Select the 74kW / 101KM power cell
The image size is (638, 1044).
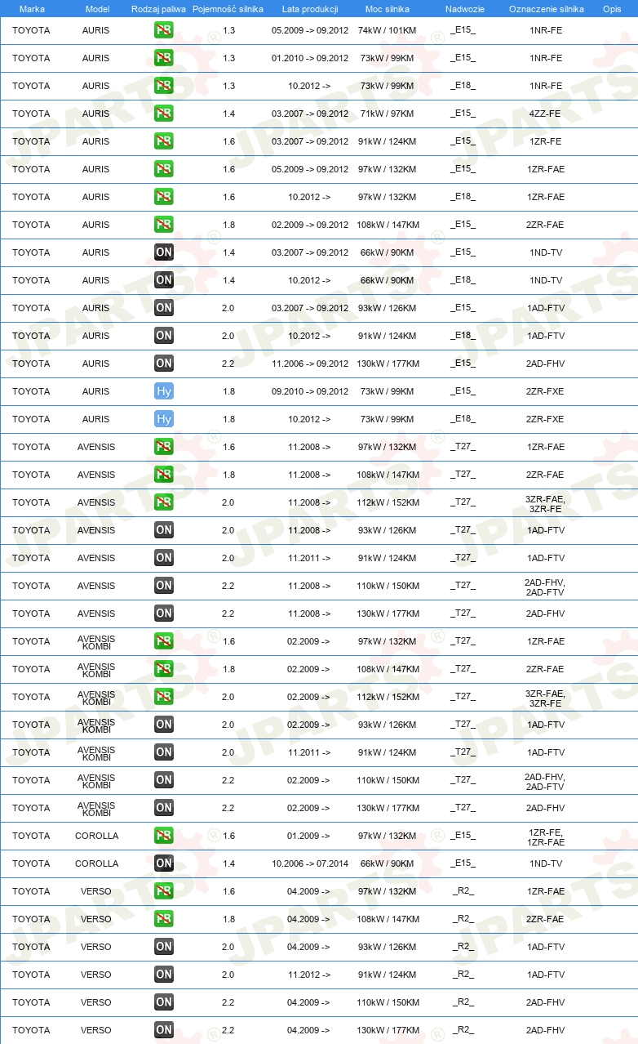(388, 30)
